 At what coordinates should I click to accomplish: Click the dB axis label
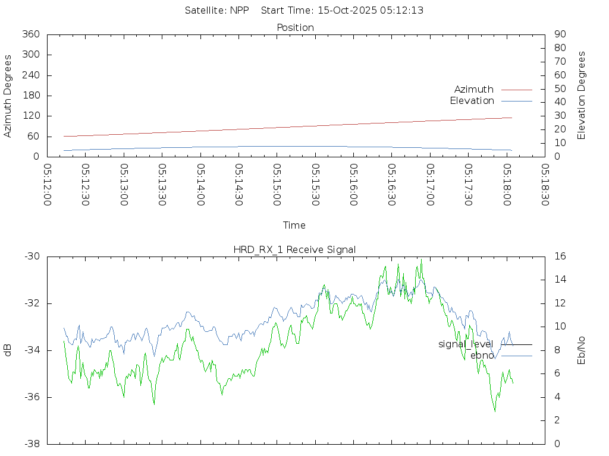(x=8, y=350)
